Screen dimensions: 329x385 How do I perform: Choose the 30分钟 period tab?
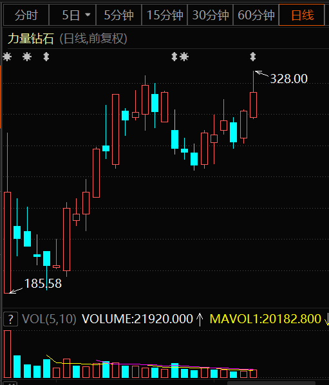click(210, 15)
